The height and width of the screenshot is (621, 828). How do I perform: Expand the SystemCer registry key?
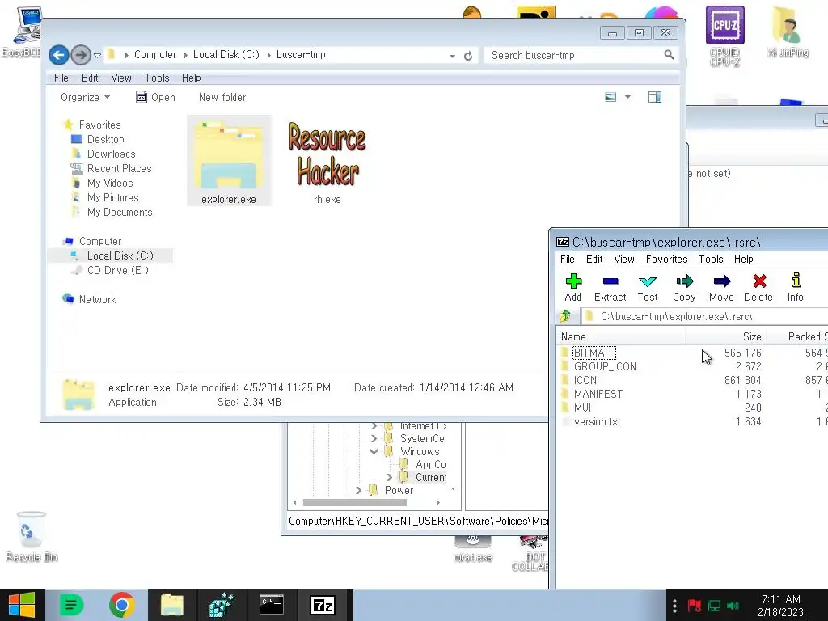click(374, 438)
